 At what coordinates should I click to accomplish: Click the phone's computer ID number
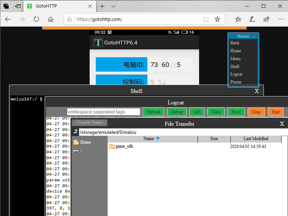coord(165,65)
